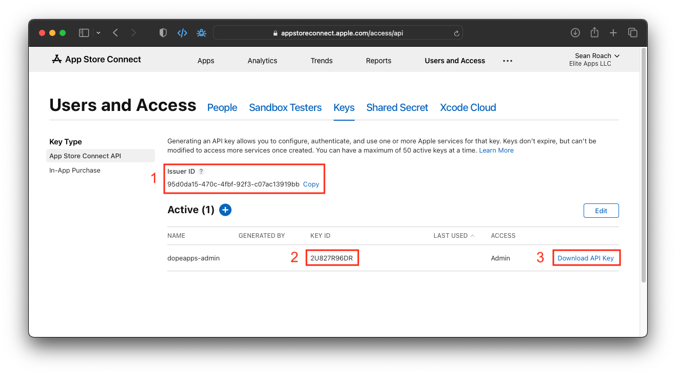Click the page vertical scrollbar
The width and height of the screenshot is (676, 375).
click(x=644, y=164)
